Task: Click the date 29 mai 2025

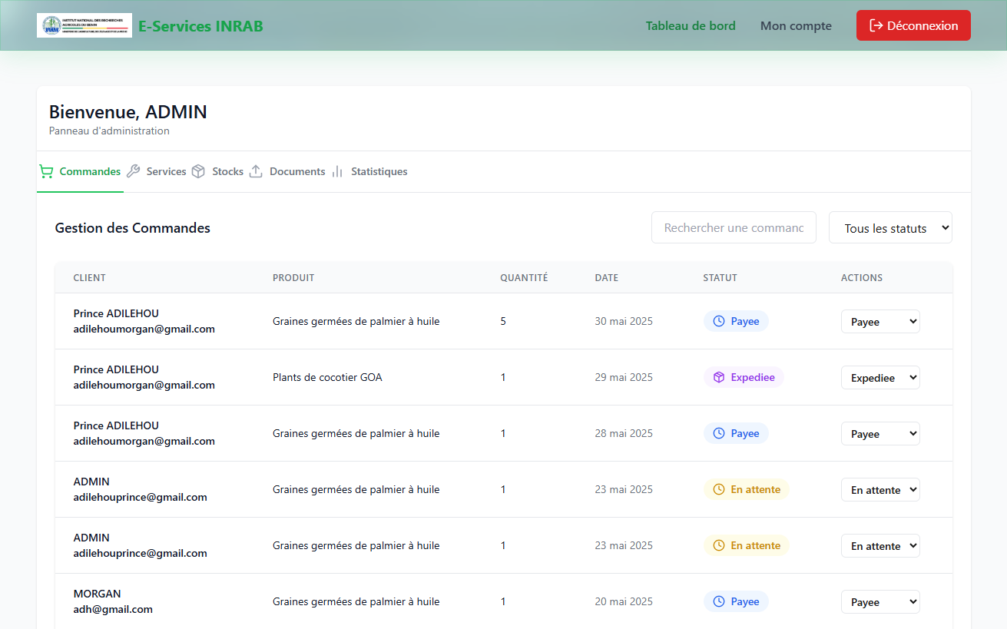Action: pyautogui.click(x=624, y=377)
